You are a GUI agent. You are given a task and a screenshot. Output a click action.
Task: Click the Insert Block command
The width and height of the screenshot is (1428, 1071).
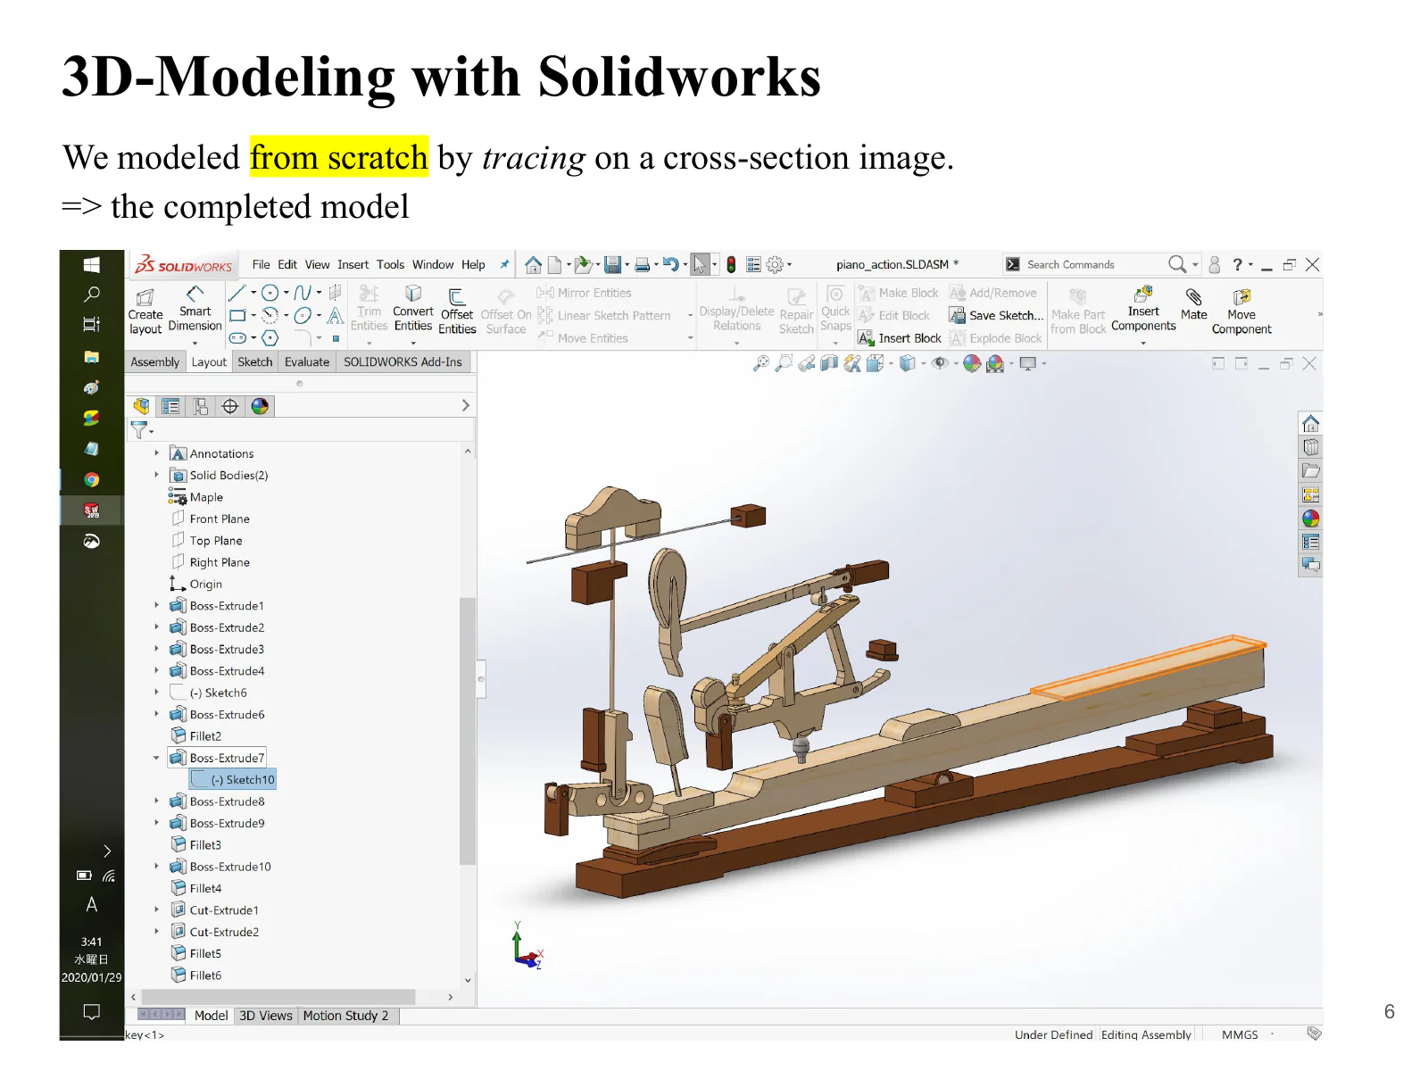[x=900, y=338]
